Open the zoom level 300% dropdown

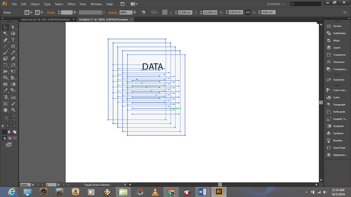point(33,185)
